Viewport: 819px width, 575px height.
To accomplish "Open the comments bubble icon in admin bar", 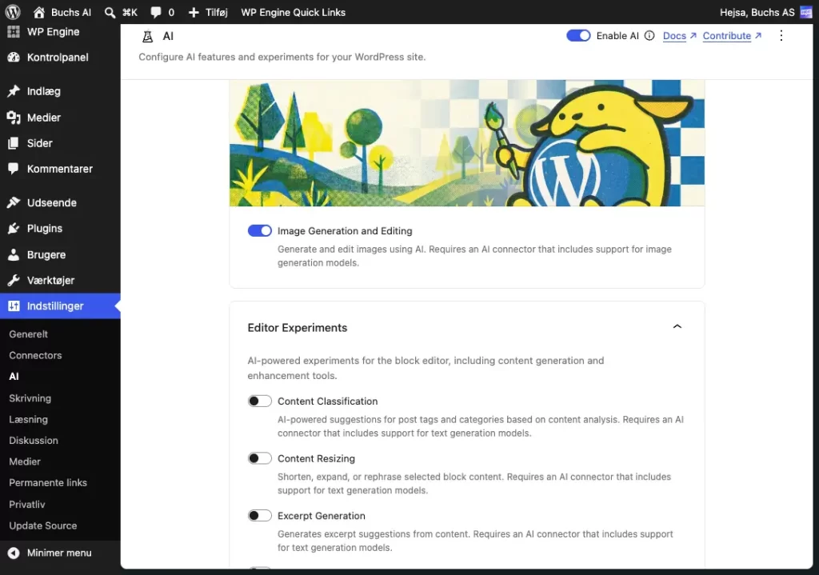I will pos(156,13).
